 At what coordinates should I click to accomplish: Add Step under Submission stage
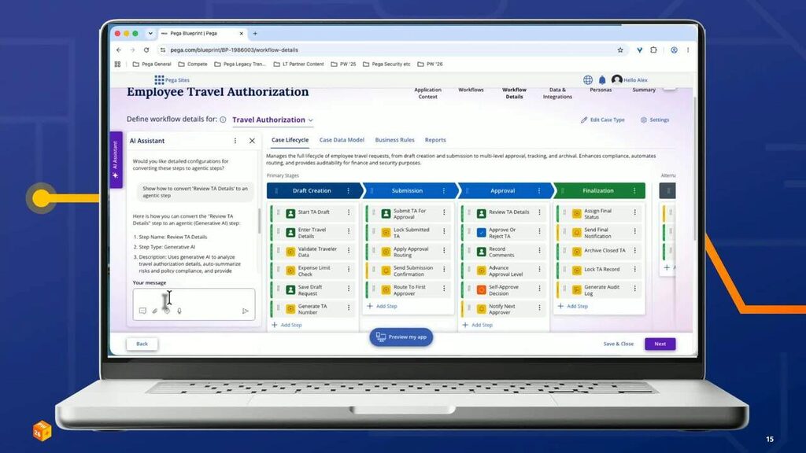click(x=382, y=306)
